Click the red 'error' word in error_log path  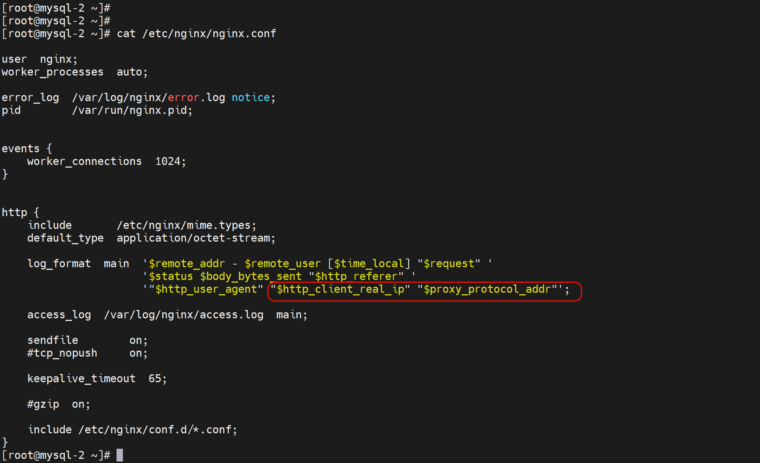point(183,98)
